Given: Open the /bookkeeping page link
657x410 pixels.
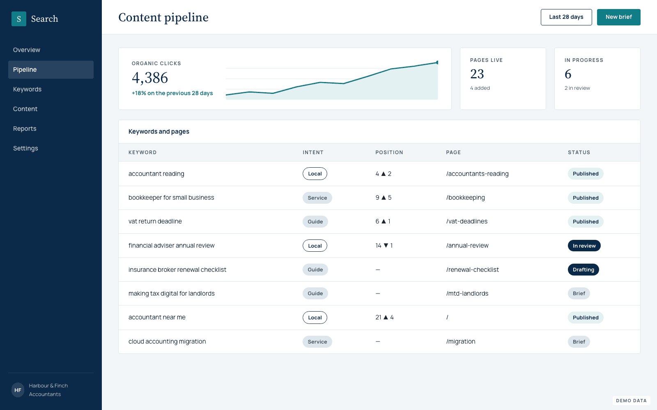Looking at the screenshot, I should [x=466, y=198].
